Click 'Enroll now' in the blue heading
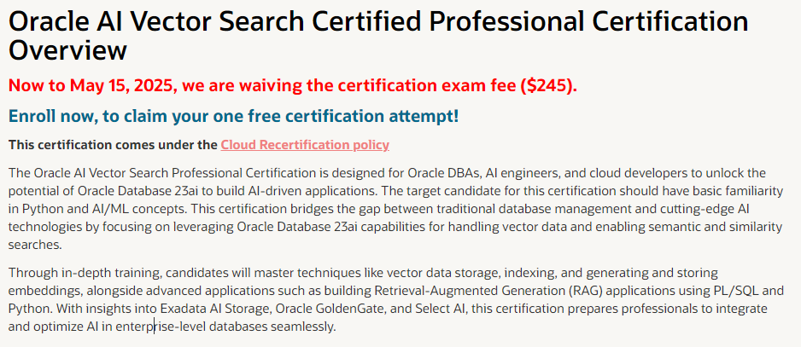 [51, 116]
